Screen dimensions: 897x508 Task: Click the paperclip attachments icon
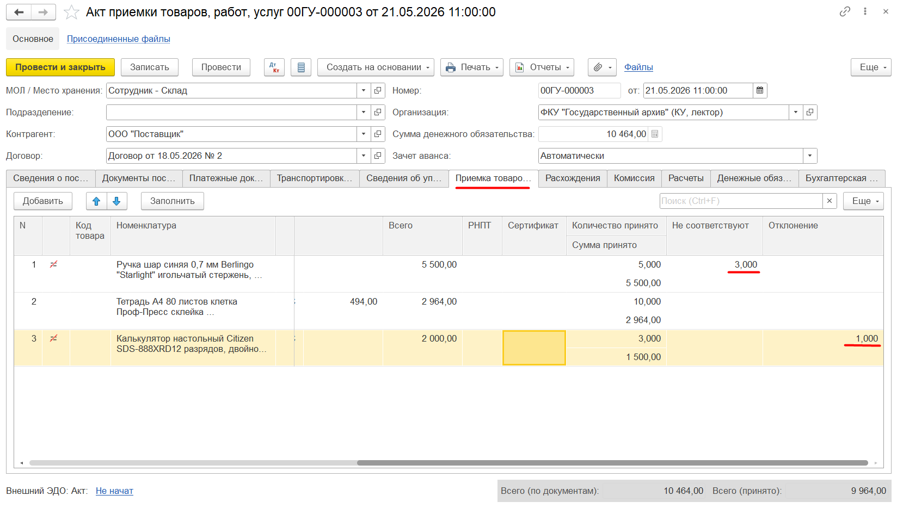pyautogui.click(x=602, y=67)
